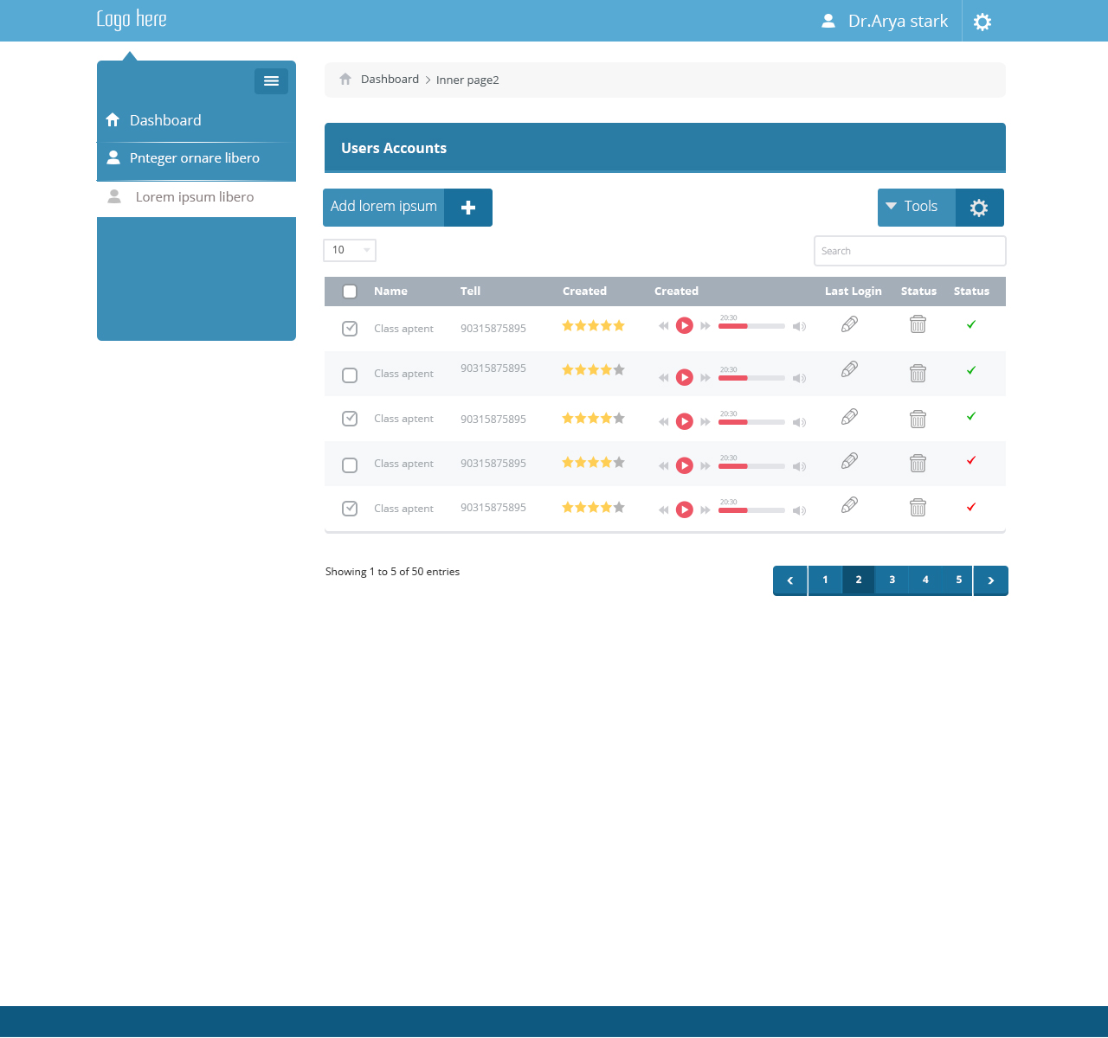The height and width of the screenshot is (1038, 1108).
Task: Click the home icon in breadcrumb
Action: coord(345,80)
